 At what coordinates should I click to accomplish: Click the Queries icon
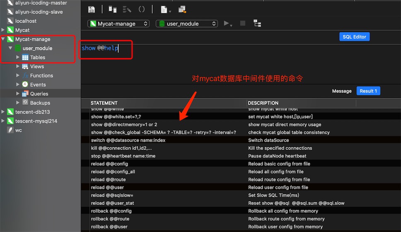click(25, 93)
